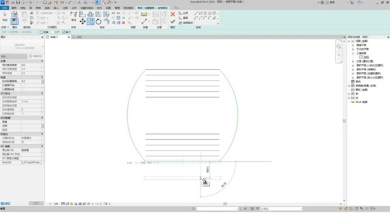Click the 踢面 (Riser) button
Screen dimensions: 390x219
pos(183,18)
